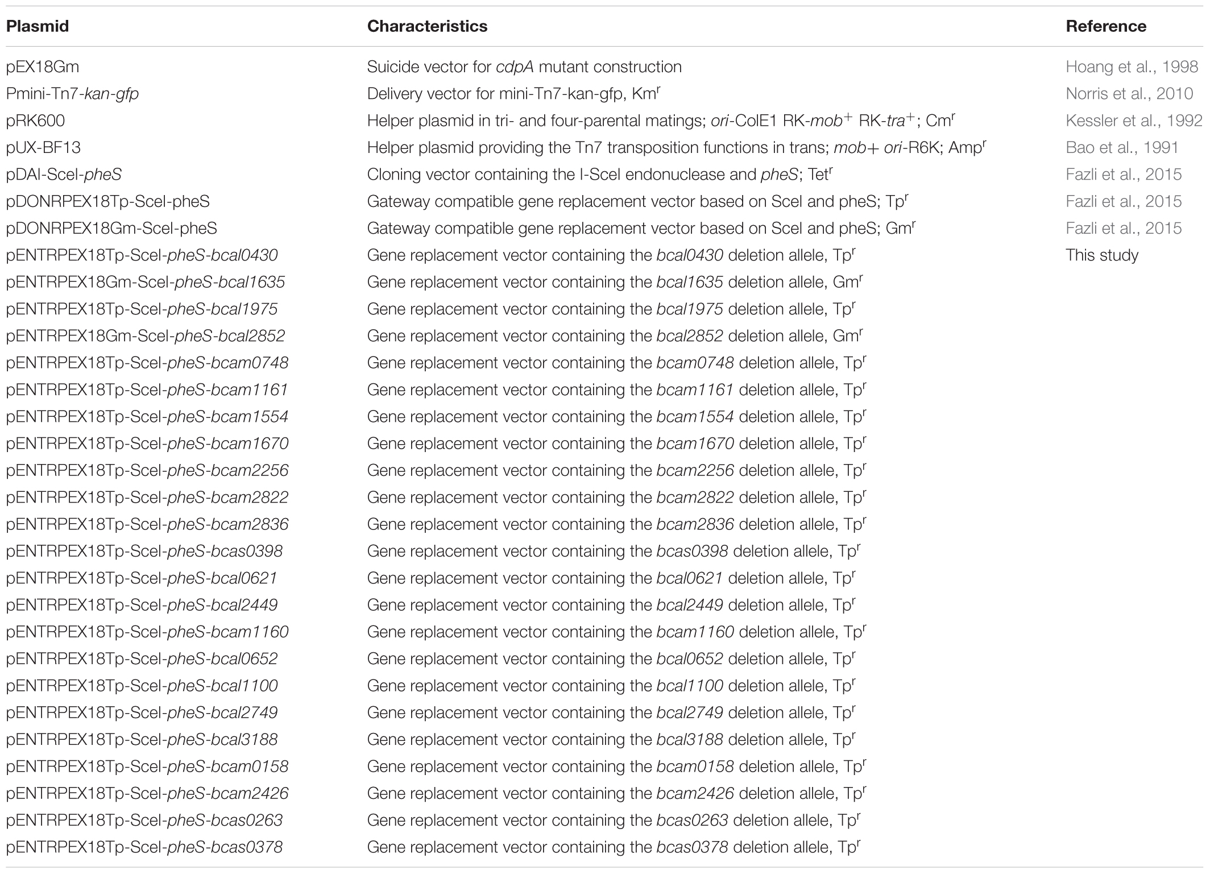
Task: Click 'Suicide vector for cdpA mutant construction' text
Action: coord(524,67)
